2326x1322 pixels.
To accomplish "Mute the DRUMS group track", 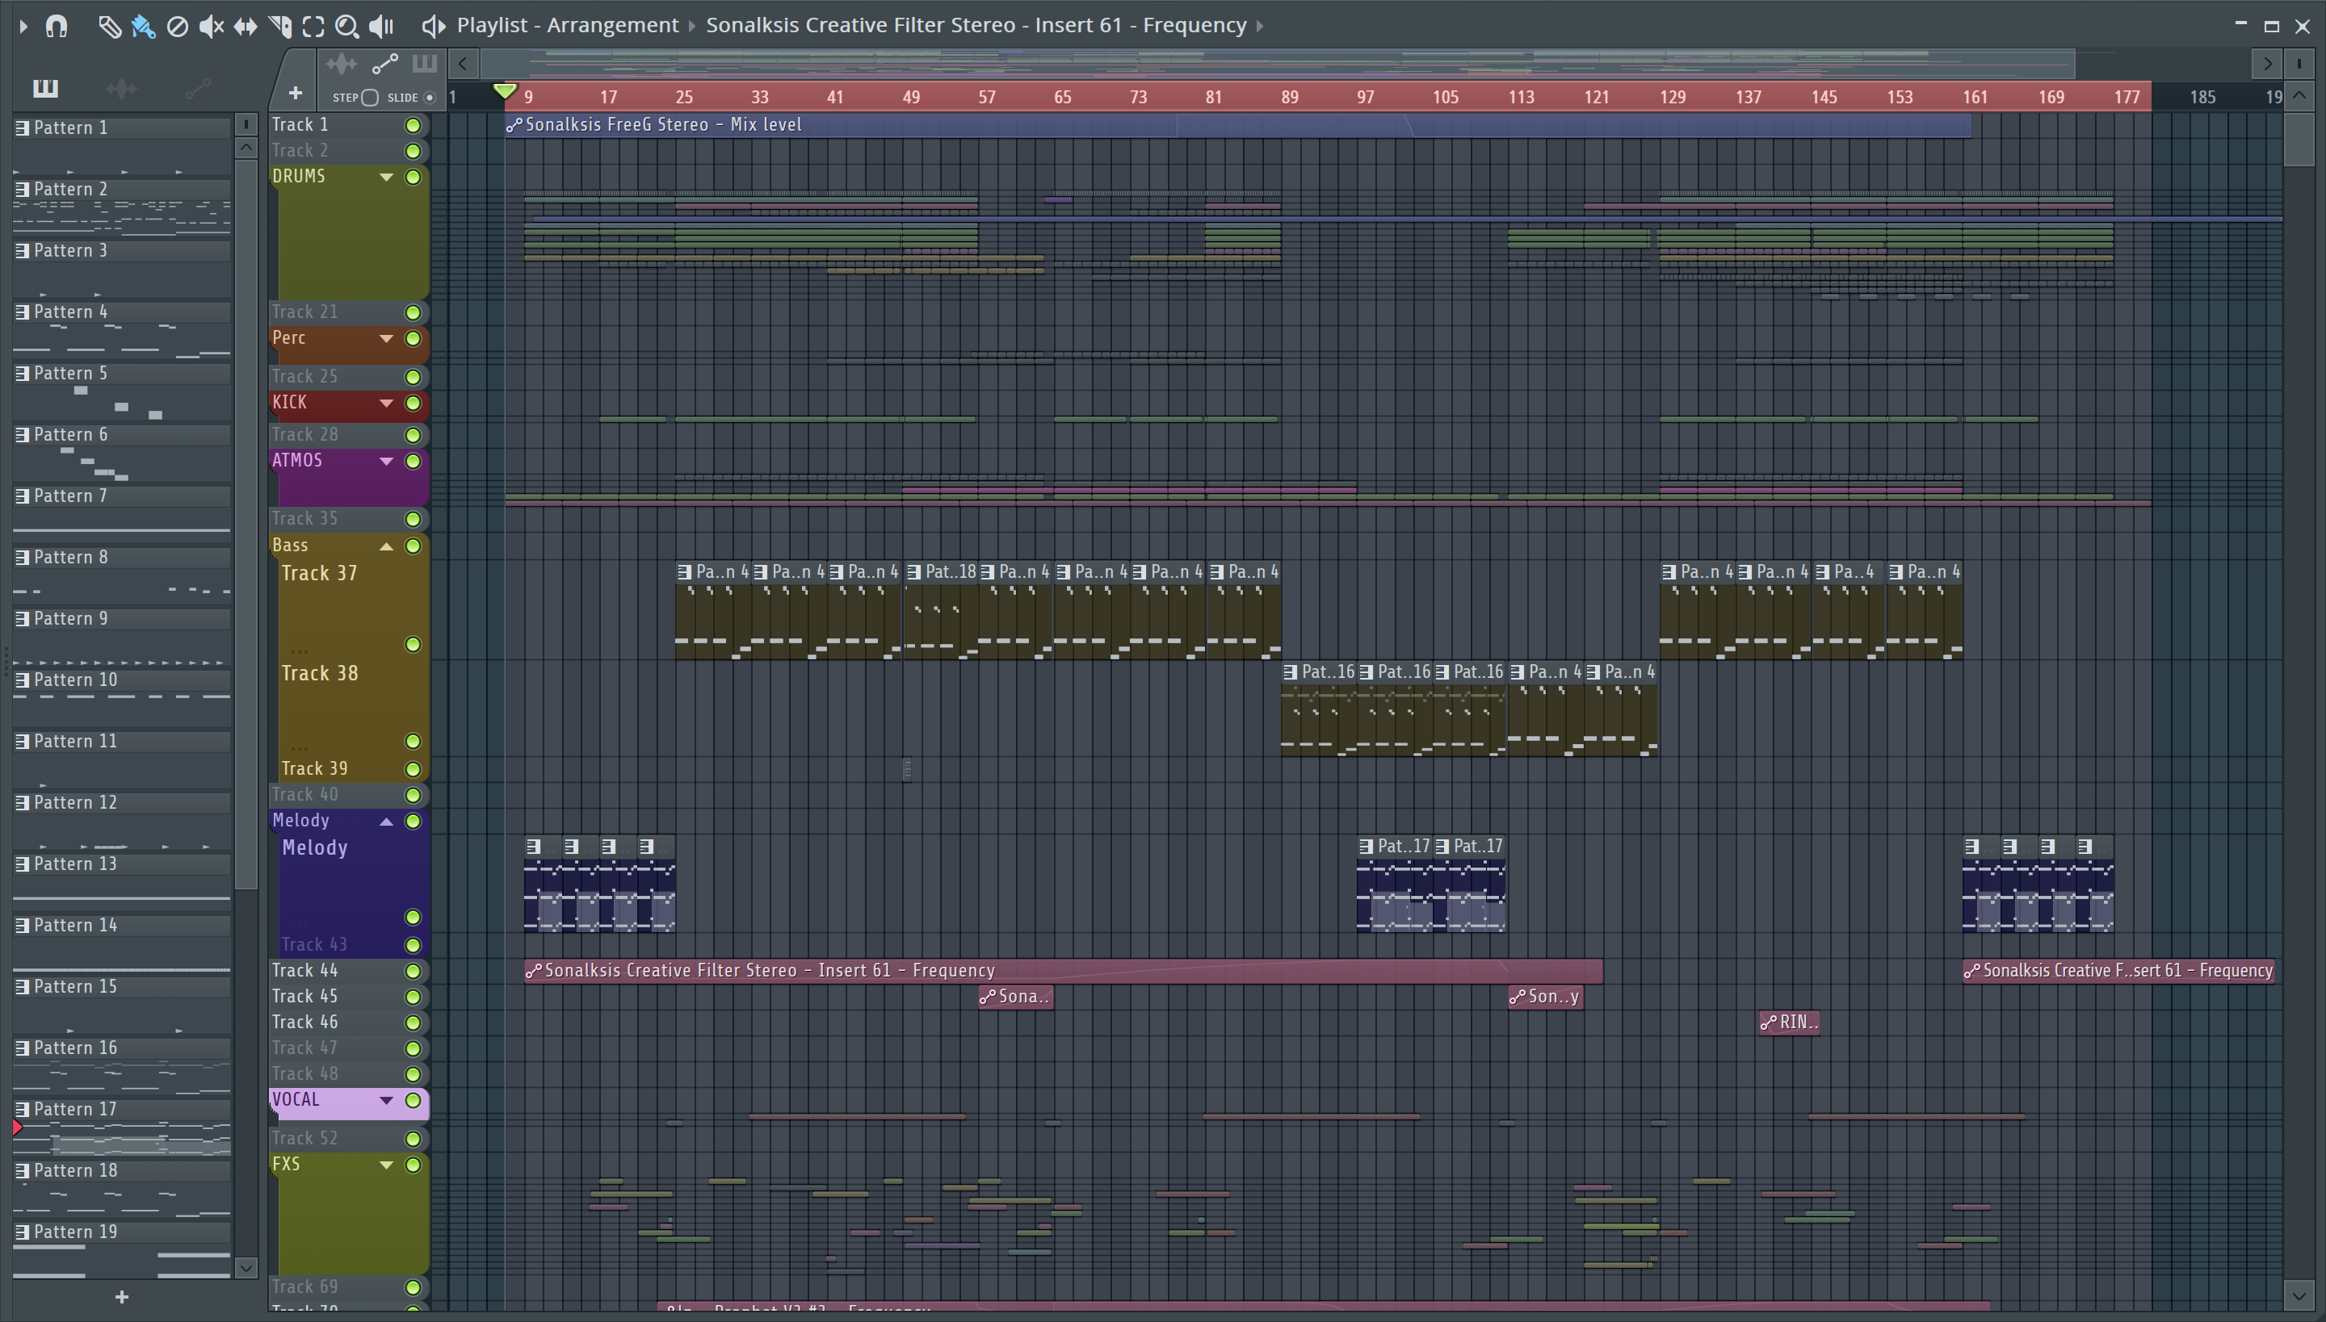I will coord(413,177).
